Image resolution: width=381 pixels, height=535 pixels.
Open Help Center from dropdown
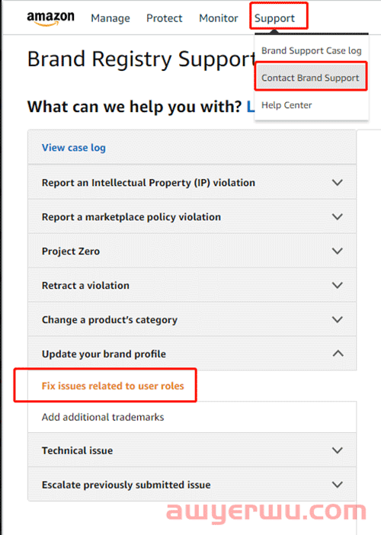point(287,105)
